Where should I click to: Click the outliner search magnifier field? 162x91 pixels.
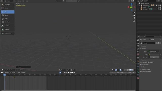[151, 1]
